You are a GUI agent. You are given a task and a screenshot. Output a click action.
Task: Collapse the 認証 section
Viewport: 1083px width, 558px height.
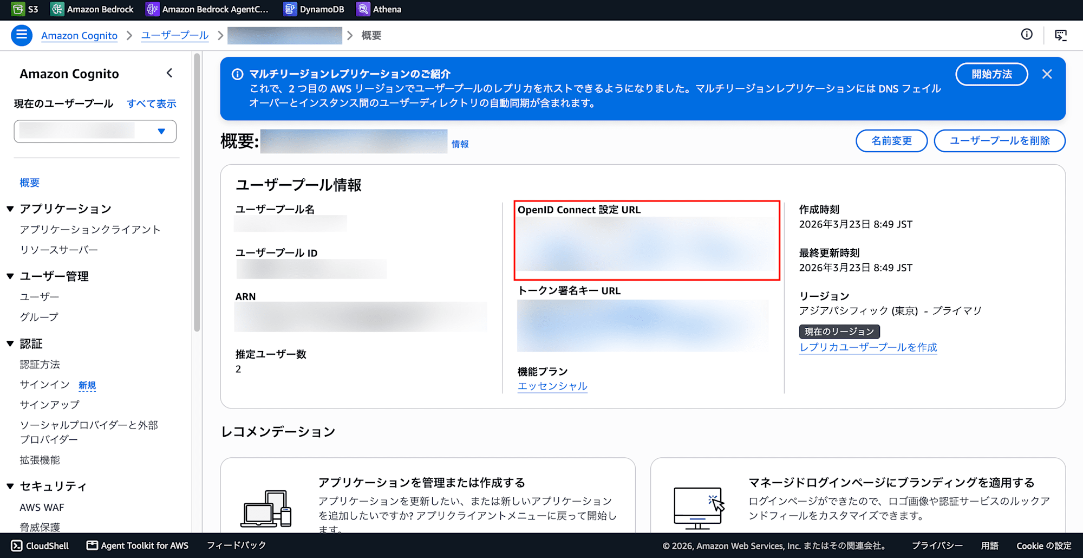coord(10,343)
